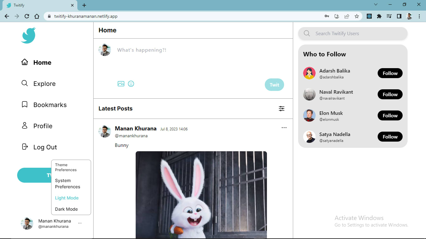This screenshot has width=426, height=239.
Task: Click the browser Home button
Action: pos(37,16)
